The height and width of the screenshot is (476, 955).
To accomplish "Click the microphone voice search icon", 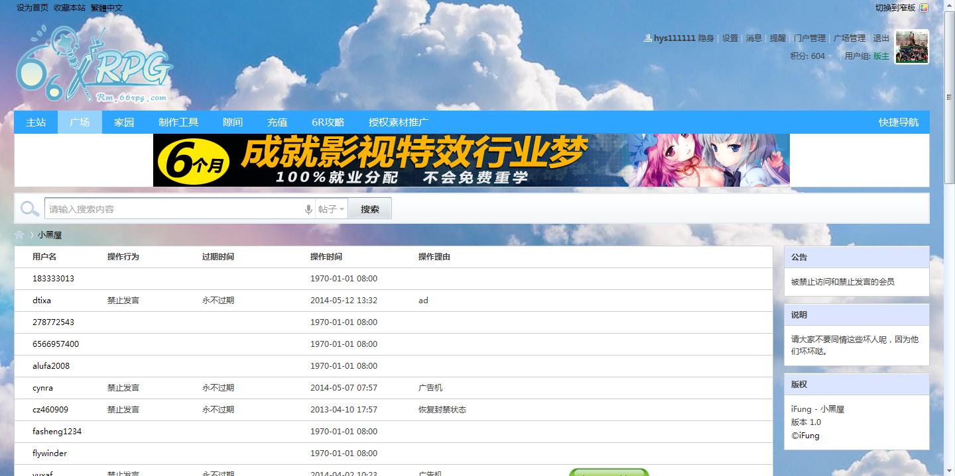I will (x=308, y=209).
